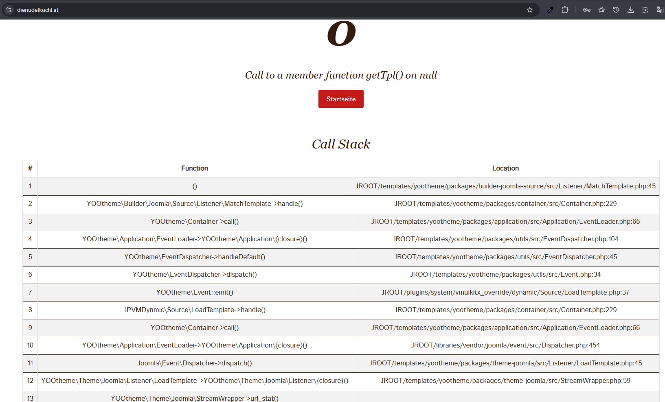Bookmark this page with the star icon
This screenshot has width=665, height=402.
click(529, 10)
